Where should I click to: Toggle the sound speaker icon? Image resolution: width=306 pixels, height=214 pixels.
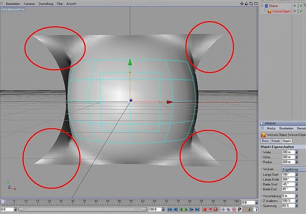point(250,210)
